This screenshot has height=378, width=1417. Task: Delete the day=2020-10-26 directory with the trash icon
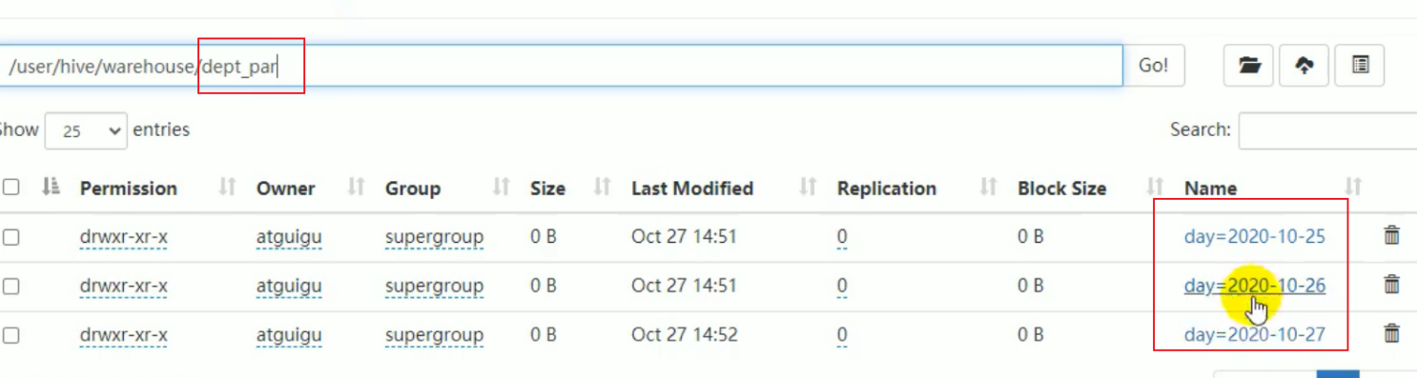click(1391, 285)
